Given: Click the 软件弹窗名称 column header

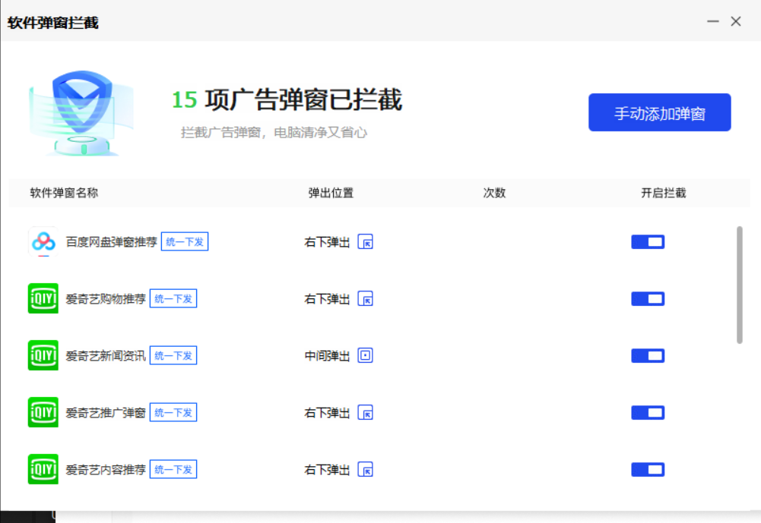Looking at the screenshot, I should pyautogui.click(x=64, y=193).
